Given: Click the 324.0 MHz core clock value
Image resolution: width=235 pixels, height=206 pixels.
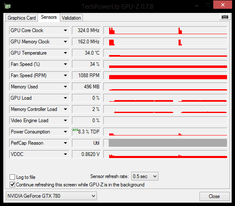Looking at the screenshot, I should coord(87,30).
